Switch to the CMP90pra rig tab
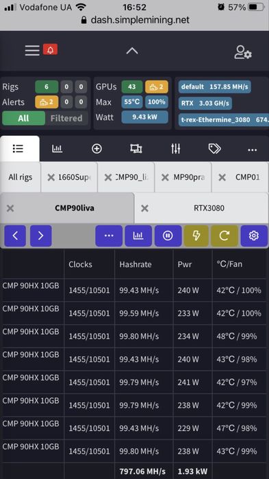The height and width of the screenshot is (479, 269). pyautogui.click(x=189, y=178)
